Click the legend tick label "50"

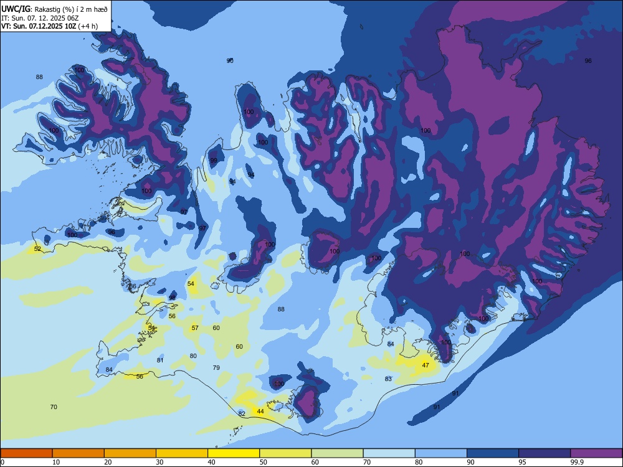[x=263, y=462]
